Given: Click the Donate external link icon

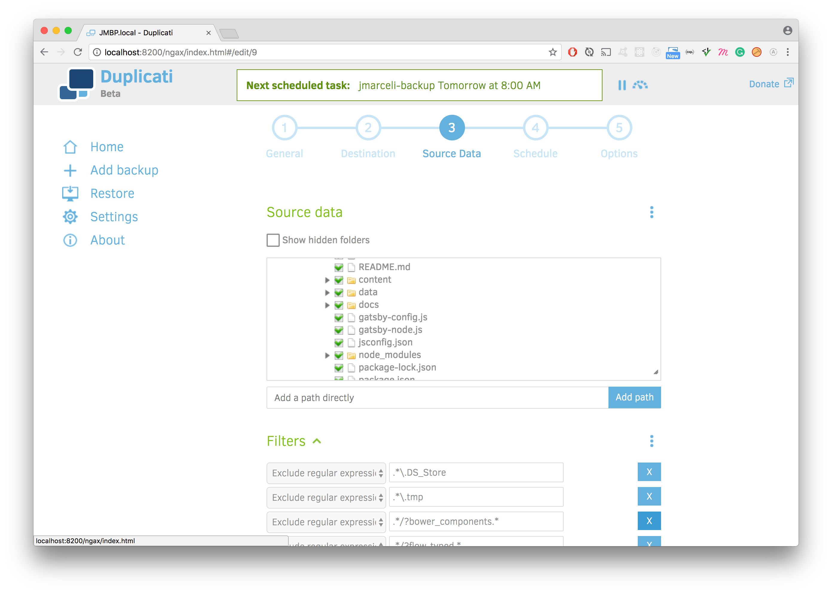Looking at the screenshot, I should pyautogui.click(x=788, y=83).
